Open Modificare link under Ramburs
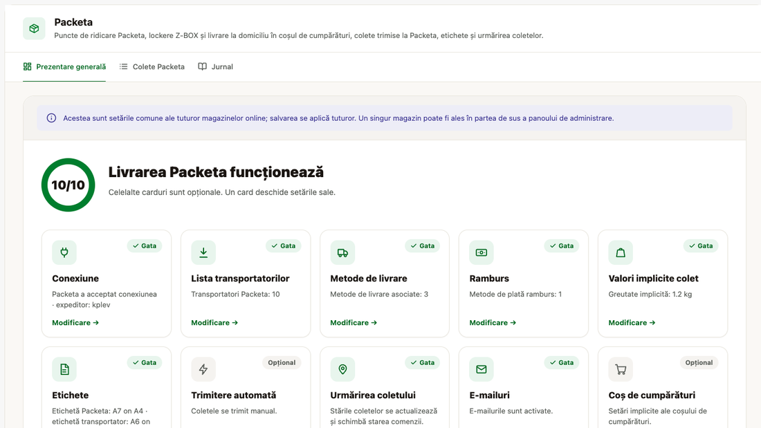 pyautogui.click(x=493, y=323)
